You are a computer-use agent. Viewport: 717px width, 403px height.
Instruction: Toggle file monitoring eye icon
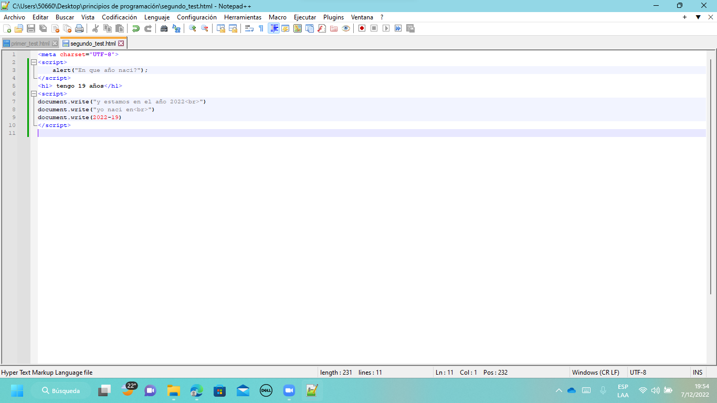click(x=346, y=28)
